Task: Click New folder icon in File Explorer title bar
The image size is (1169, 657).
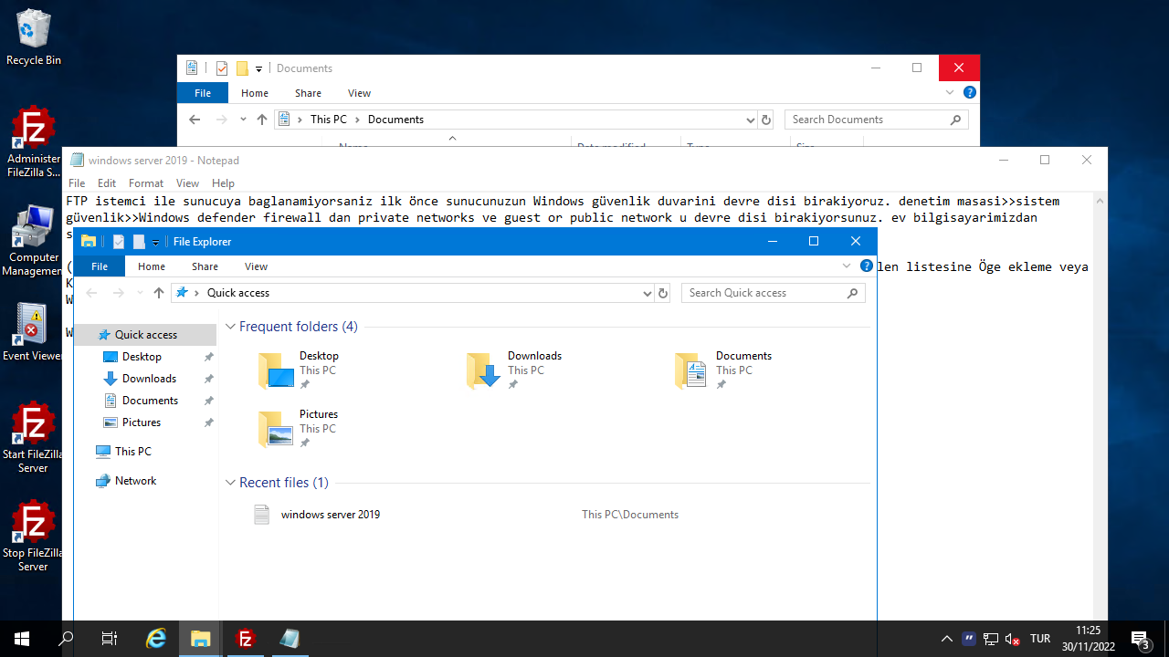Action: [x=139, y=242]
